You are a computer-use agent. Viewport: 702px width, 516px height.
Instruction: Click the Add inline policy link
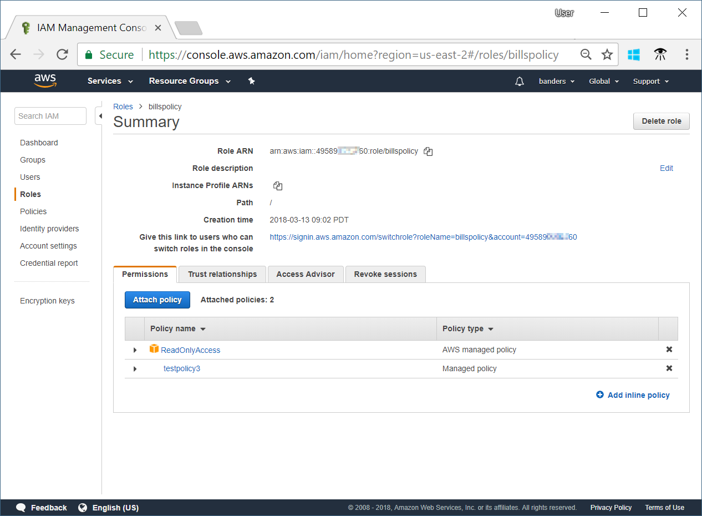[633, 395]
